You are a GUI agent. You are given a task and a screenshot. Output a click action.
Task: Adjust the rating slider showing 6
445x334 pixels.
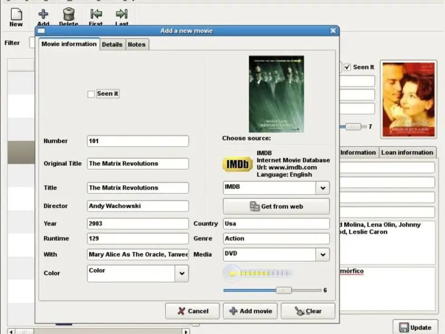284,290
